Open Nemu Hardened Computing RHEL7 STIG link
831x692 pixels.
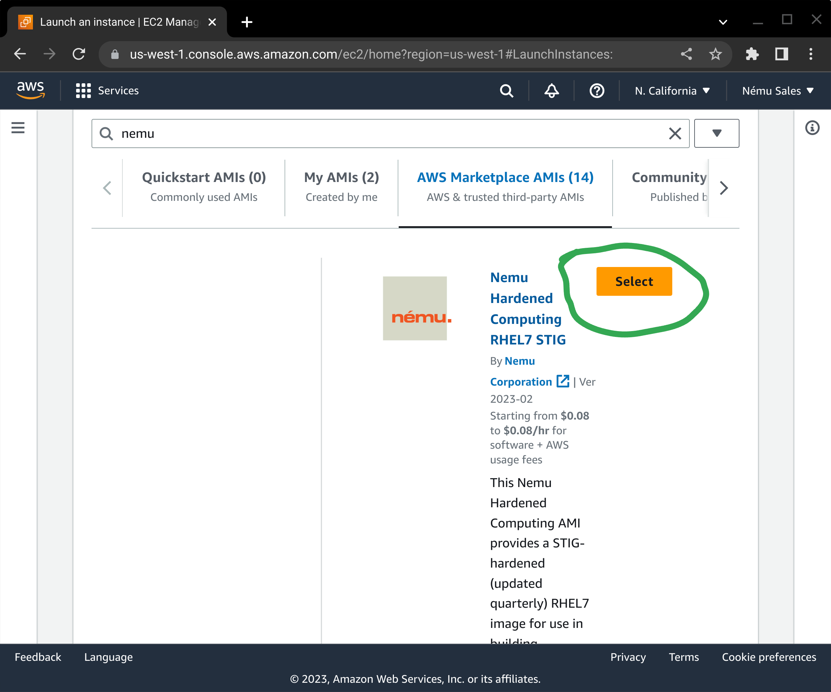(x=528, y=308)
